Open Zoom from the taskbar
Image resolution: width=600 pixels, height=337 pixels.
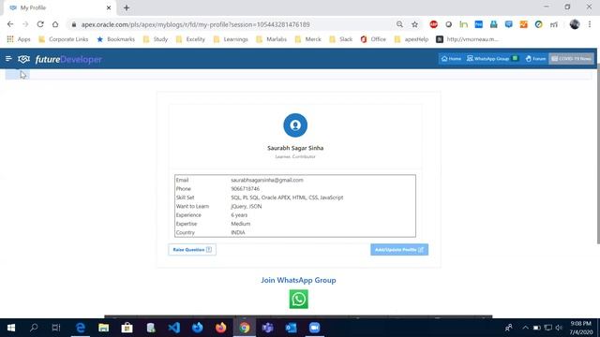(314, 328)
